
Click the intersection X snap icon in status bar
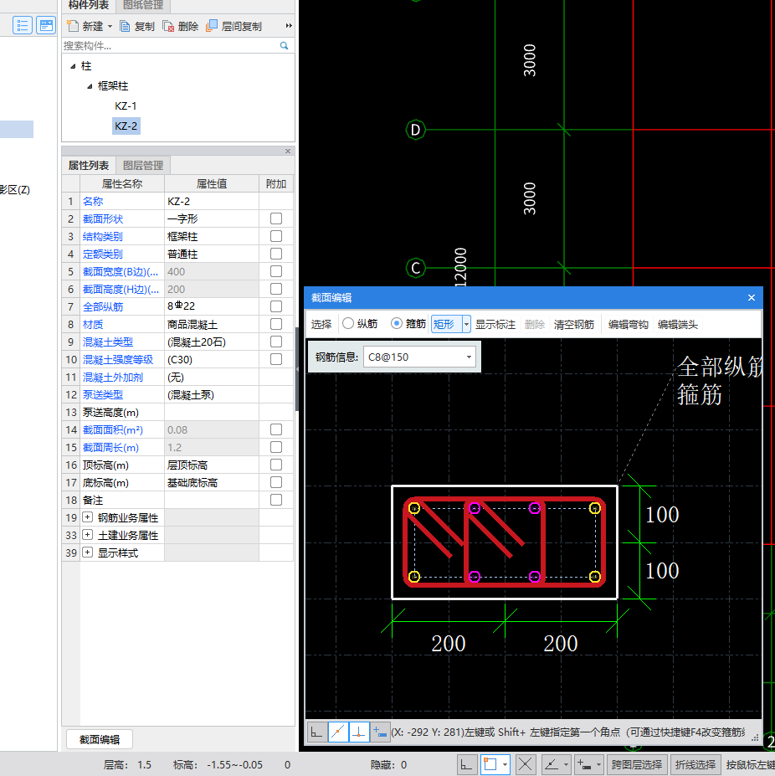pyautogui.click(x=525, y=764)
